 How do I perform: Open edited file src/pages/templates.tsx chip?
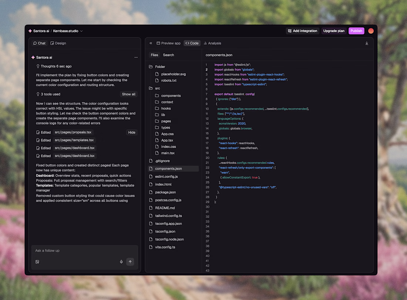(x=74, y=140)
